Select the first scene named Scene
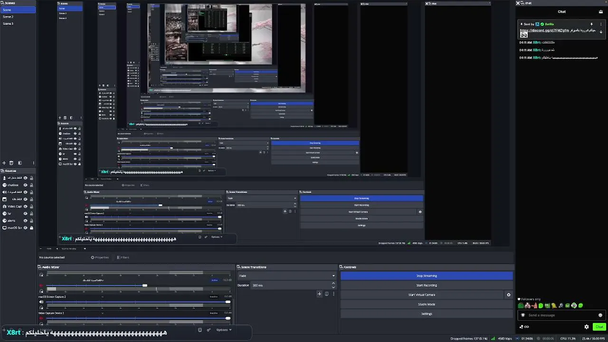The image size is (608, 342). 18,9
